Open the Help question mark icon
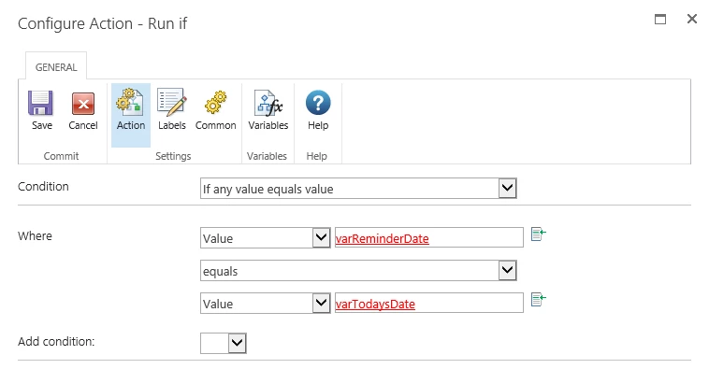The image size is (709, 369). click(318, 103)
